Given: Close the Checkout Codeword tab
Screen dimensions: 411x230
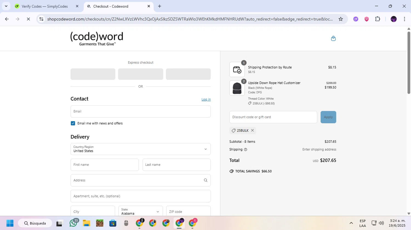Looking at the screenshot, I should 149,6.
